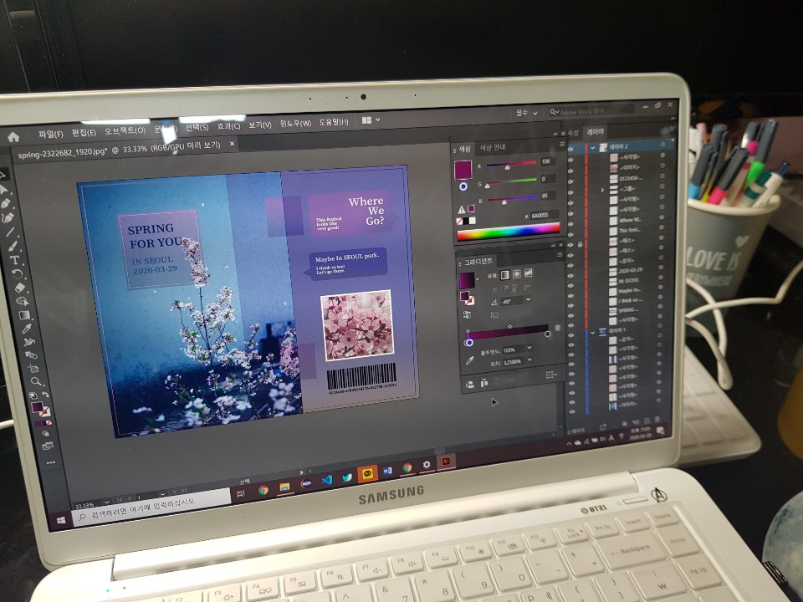Hide the 레이어 2 layer
This screenshot has height=602, width=803.
pos(571,149)
